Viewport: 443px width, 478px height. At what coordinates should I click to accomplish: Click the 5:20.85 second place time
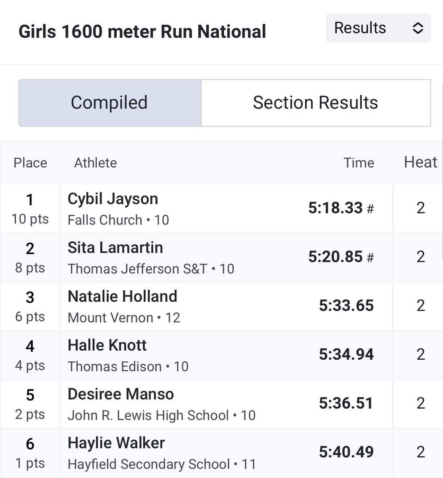[x=336, y=257]
